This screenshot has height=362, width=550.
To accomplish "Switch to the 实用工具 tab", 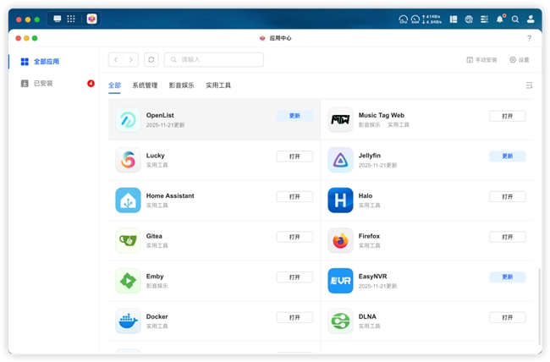I will 218,85.
